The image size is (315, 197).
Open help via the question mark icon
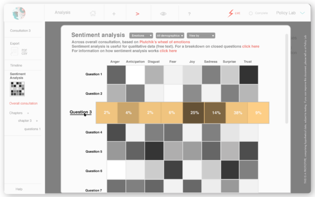tap(189, 14)
